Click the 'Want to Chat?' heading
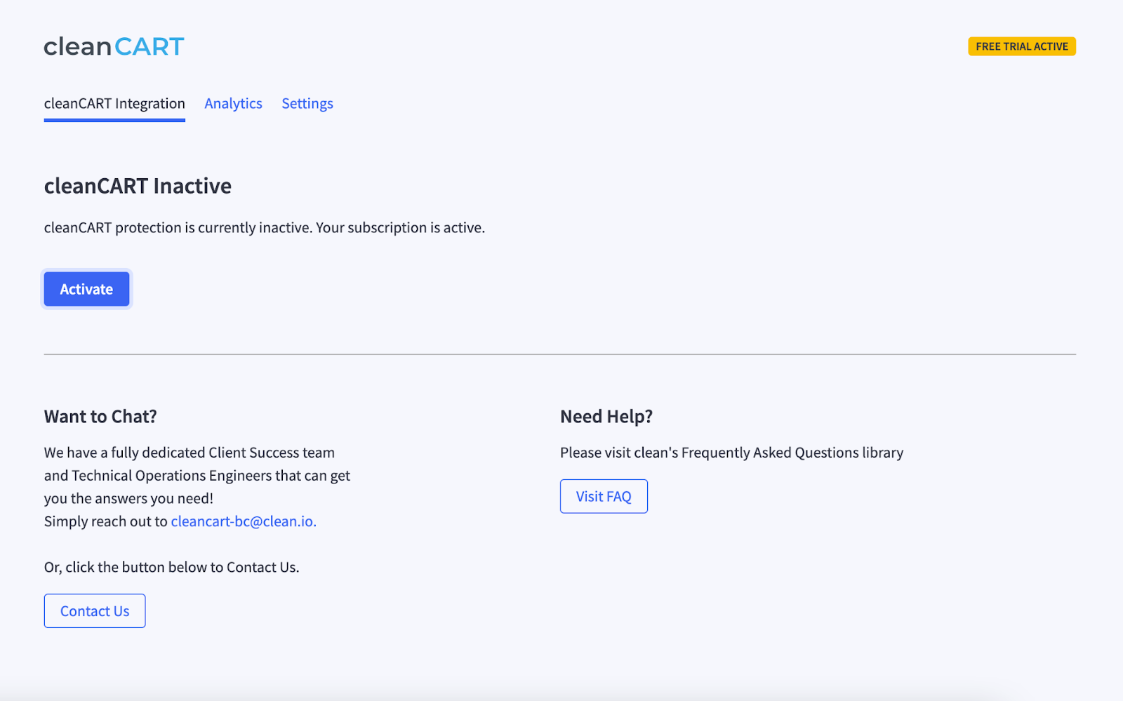 tap(100, 417)
